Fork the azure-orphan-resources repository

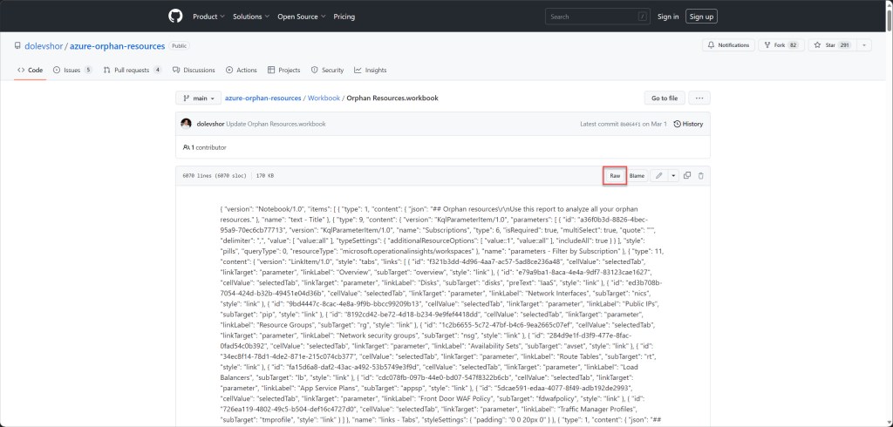(781, 45)
